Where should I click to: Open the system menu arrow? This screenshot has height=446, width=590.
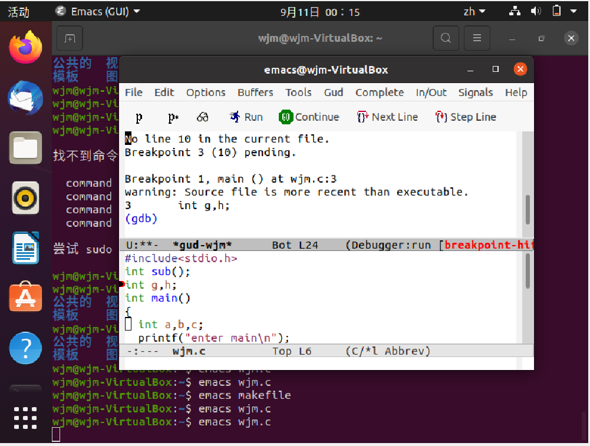coord(573,11)
